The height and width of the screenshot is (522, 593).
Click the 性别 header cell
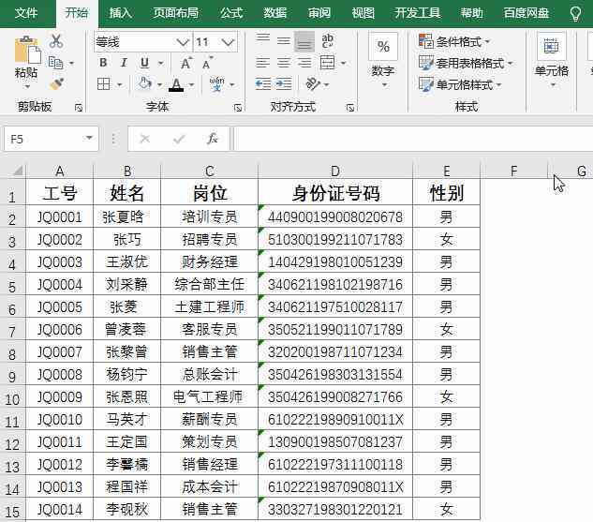tap(446, 192)
